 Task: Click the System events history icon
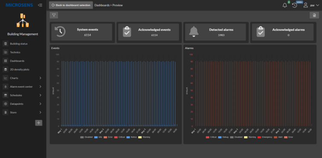click(x=60, y=32)
